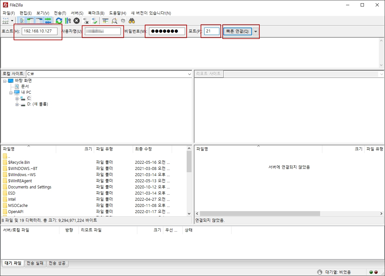Open the 파일(F) menu
Screen dimensions: 385x276
coord(8,13)
